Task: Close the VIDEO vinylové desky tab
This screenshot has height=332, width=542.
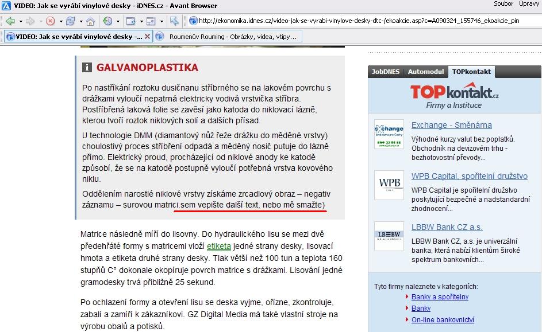Action: [x=147, y=36]
